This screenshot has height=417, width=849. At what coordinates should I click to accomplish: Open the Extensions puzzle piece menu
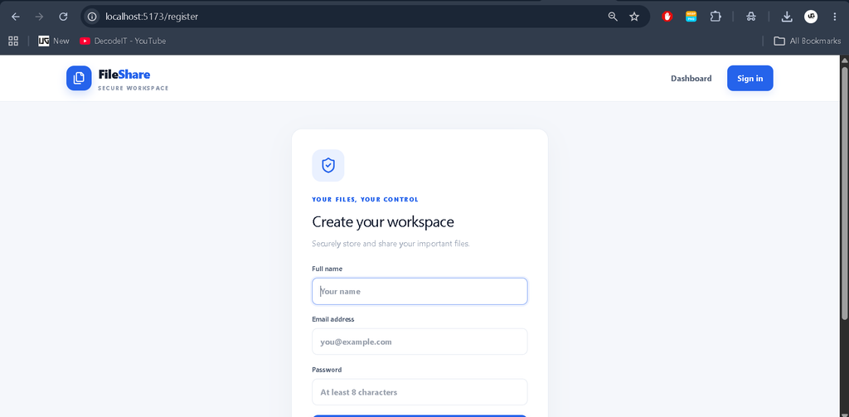pyautogui.click(x=716, y=17)
